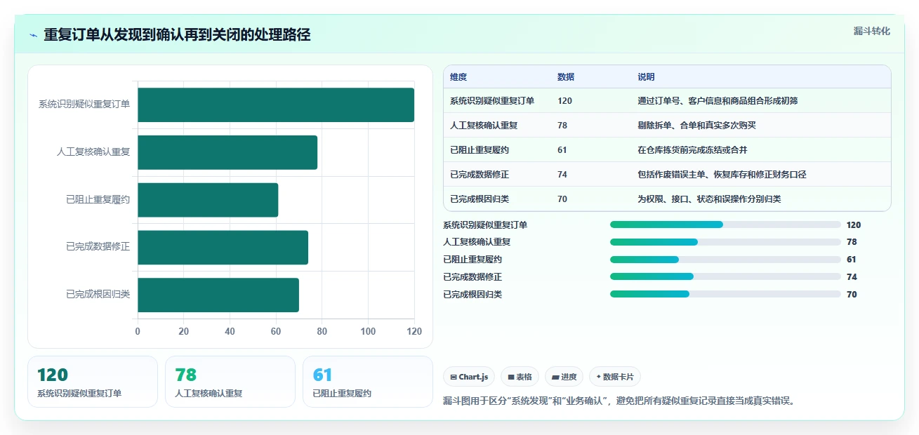
Task: Select the 表格 chip
Action: (x=520, y=377)
